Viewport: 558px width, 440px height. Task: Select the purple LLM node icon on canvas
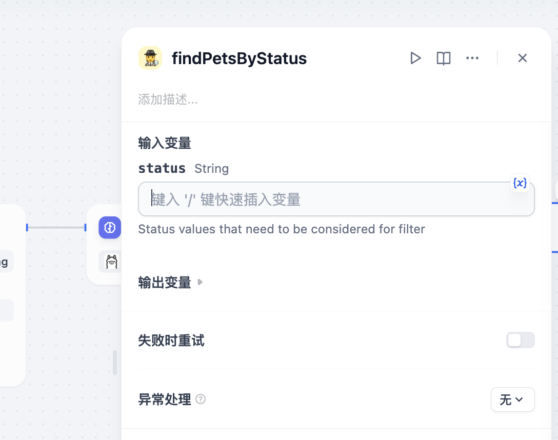click(110, 228)
